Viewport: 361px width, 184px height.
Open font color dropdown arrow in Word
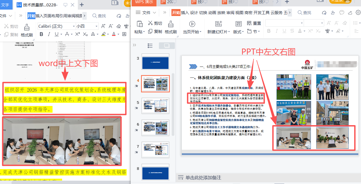118,34
